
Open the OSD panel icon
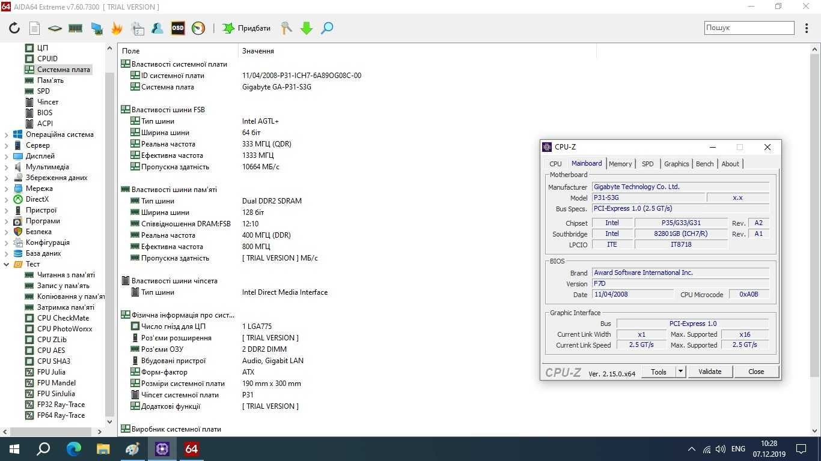coord(178,28)
